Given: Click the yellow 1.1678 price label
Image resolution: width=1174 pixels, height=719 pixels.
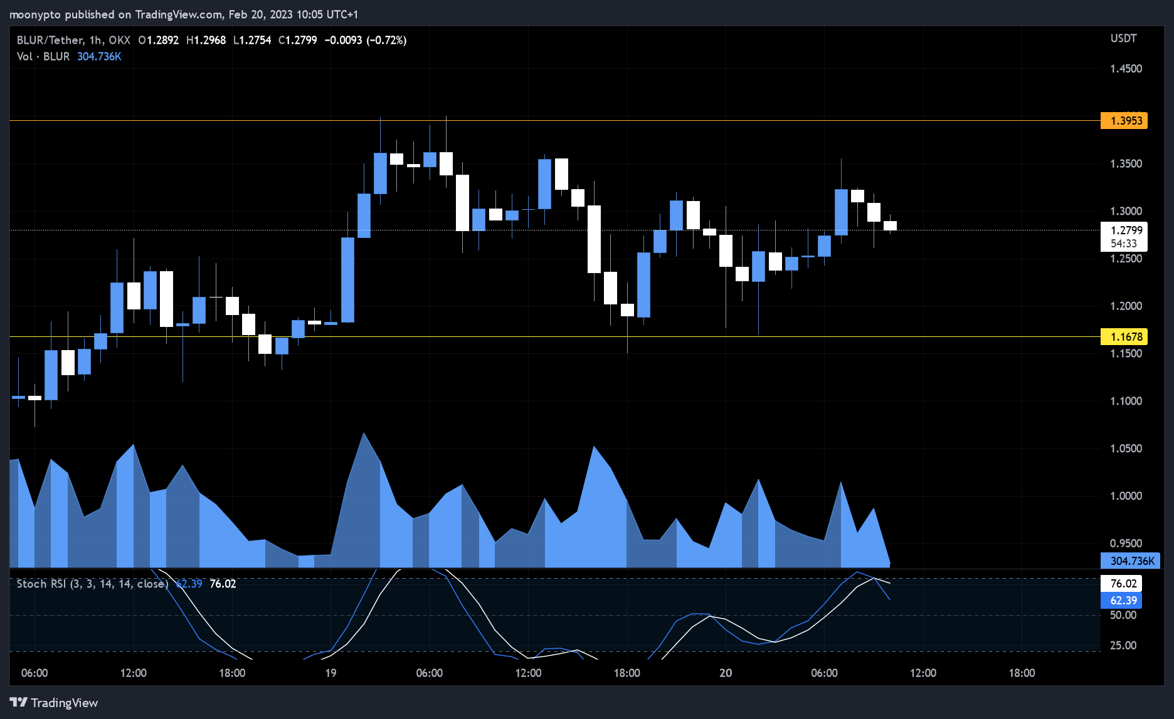Looking at the screenshot, I should coord(1124,337).
